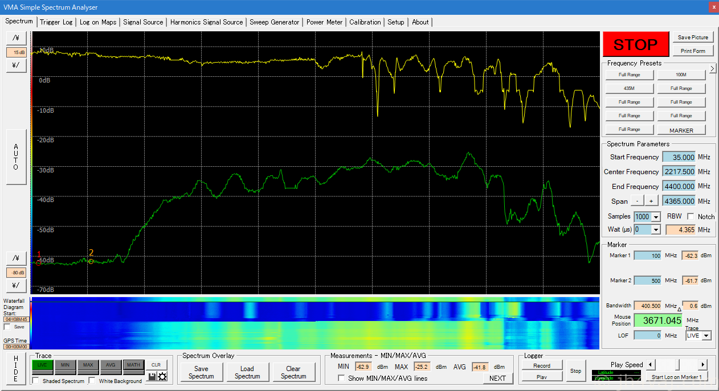Open the About tab

pos(420,22)
